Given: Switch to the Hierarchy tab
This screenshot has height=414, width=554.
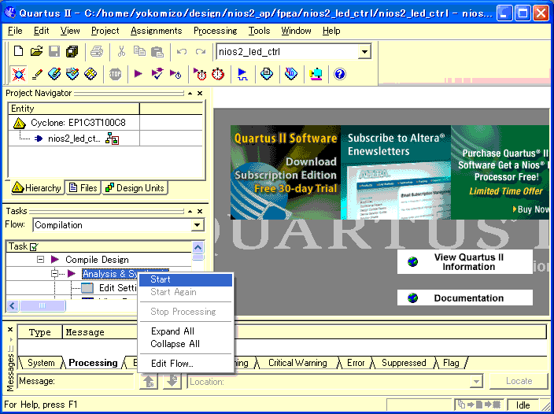Looking at the screenshot, I should 36,188.
